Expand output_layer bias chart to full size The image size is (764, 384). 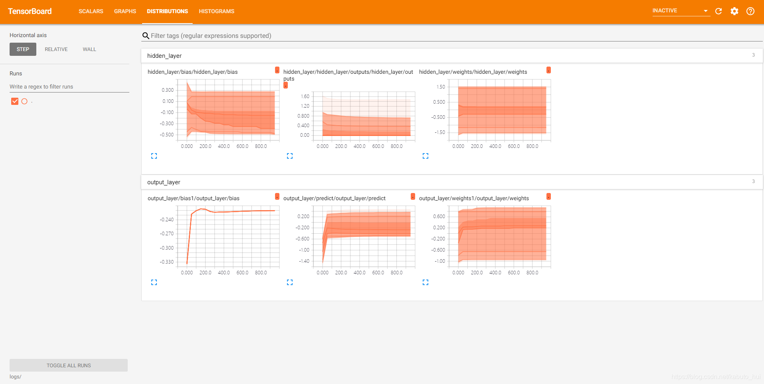pos(154,282)
